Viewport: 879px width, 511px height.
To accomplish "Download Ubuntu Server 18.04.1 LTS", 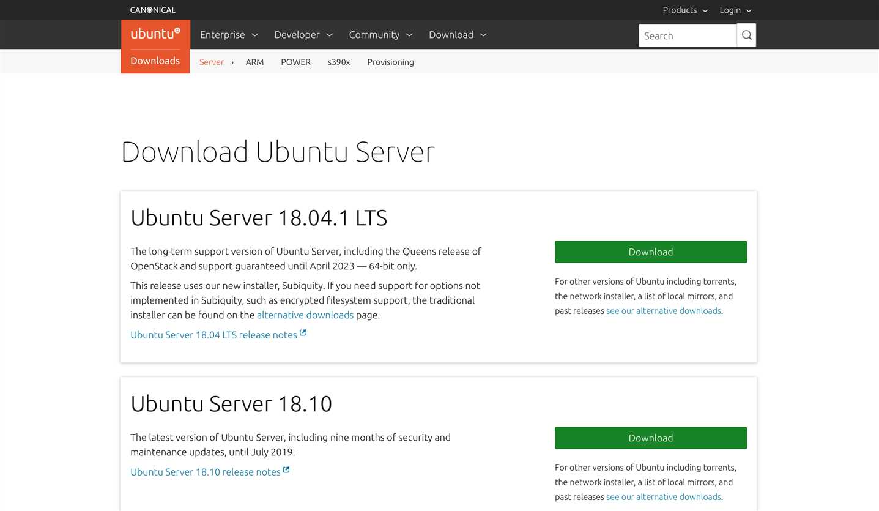I will [x=651, y=252].
